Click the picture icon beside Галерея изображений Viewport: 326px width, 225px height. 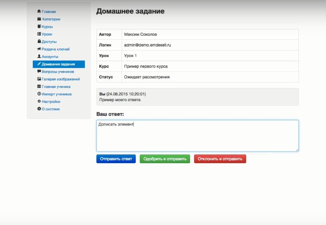[39, 79]
